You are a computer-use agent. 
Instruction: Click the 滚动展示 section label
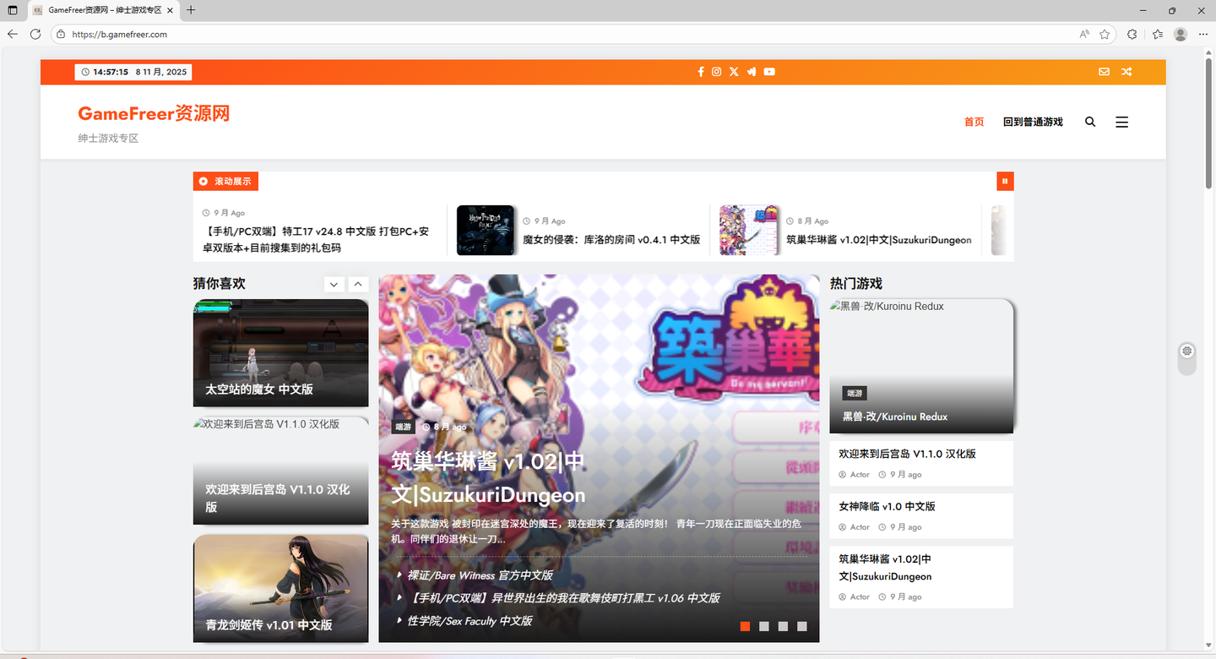point(225,181)
